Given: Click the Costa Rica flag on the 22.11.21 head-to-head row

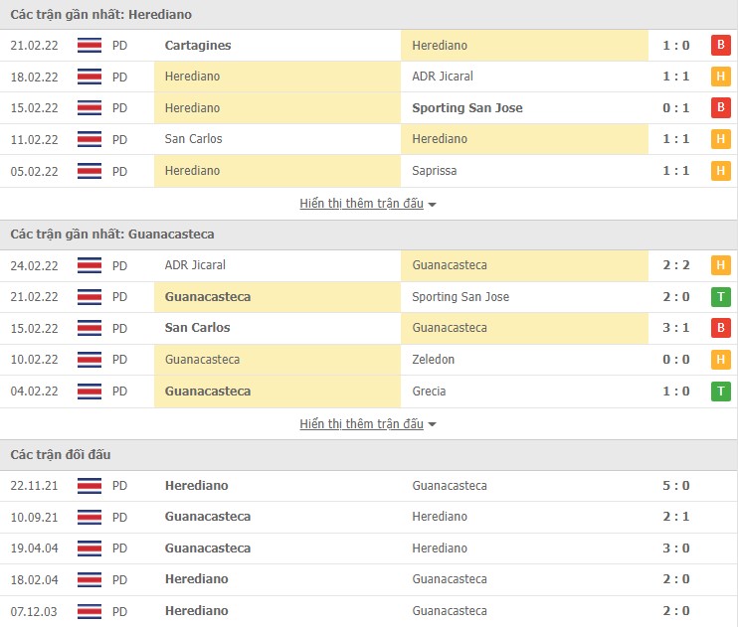Looking at the screenshot, I should point(90,486).
